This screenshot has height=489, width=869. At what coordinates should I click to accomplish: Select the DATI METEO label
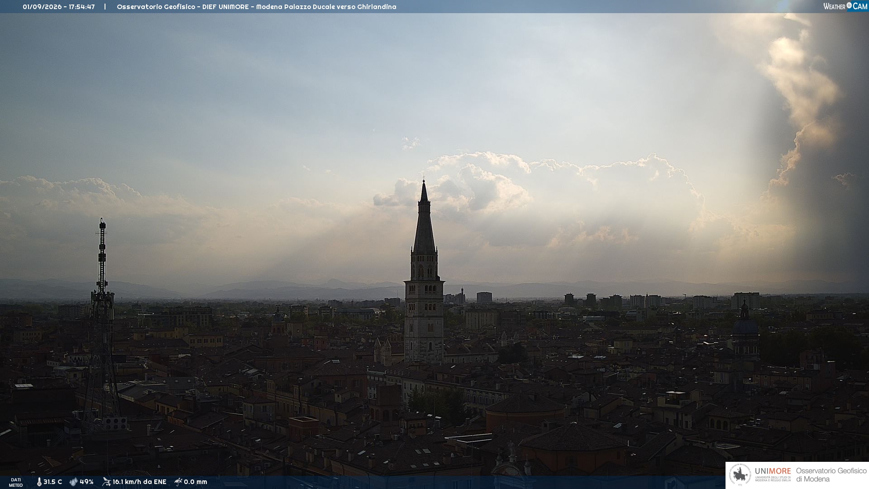coord(16,483)
